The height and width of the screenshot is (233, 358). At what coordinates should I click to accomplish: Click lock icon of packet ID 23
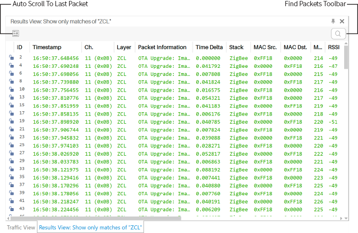point(11,138)
